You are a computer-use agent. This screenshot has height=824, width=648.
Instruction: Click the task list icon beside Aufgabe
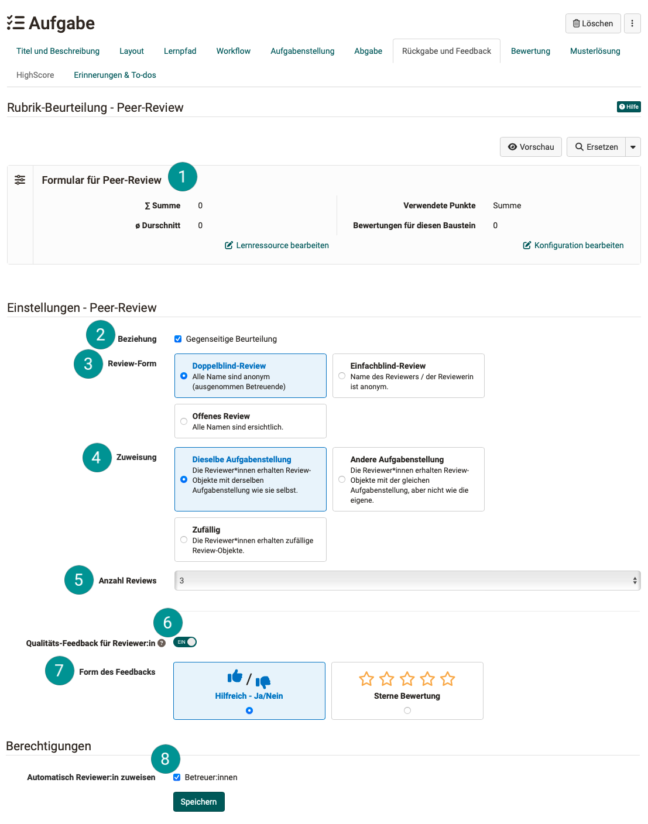click(16, 23)
